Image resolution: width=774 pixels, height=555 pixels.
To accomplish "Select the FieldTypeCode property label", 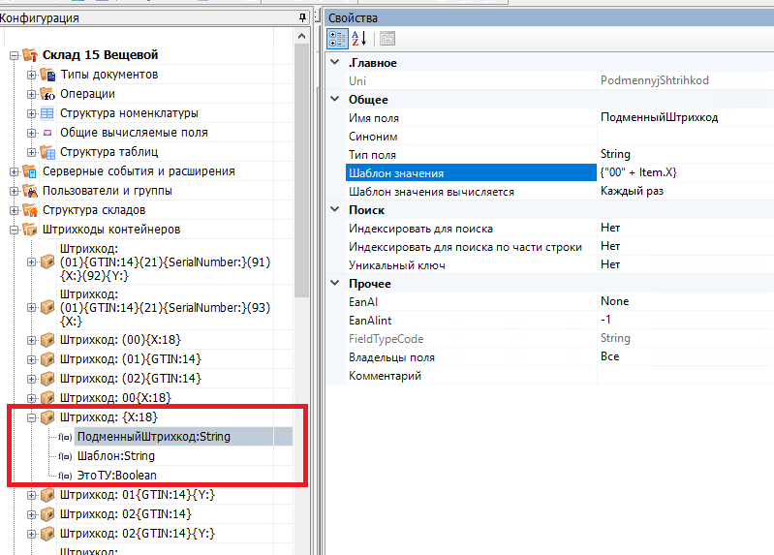I will coord(386,339).
